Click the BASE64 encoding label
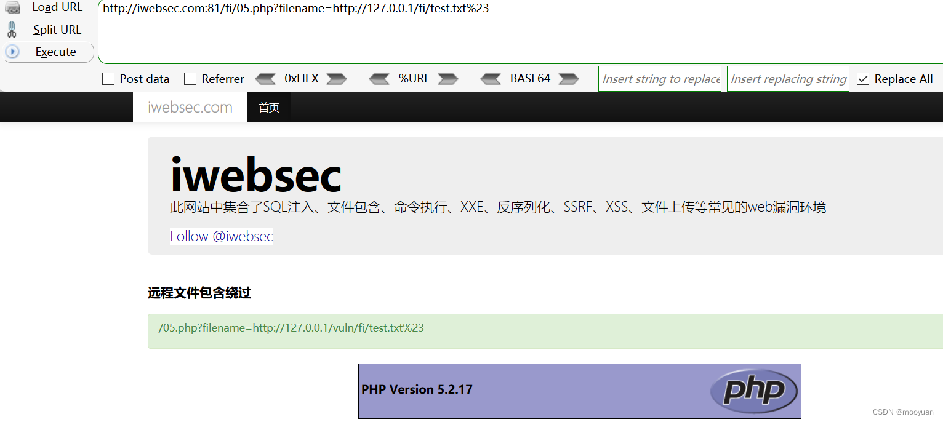Screen dimensions: 943x422 530,79
